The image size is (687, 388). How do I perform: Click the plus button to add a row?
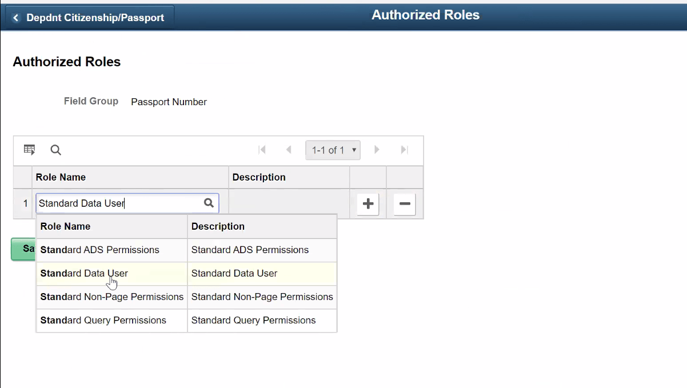pos(368,204)
